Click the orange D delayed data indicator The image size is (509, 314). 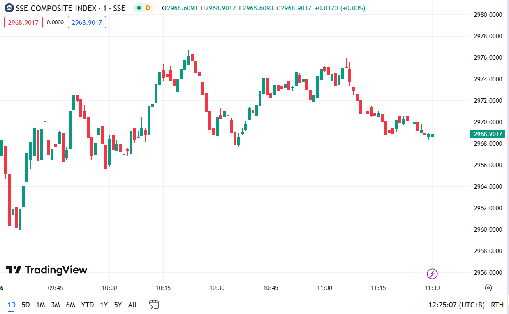tap(148, 8)
